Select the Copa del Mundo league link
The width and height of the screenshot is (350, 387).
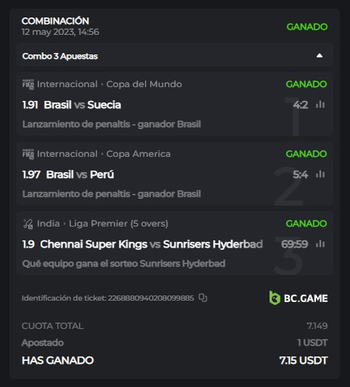(144, 84)
